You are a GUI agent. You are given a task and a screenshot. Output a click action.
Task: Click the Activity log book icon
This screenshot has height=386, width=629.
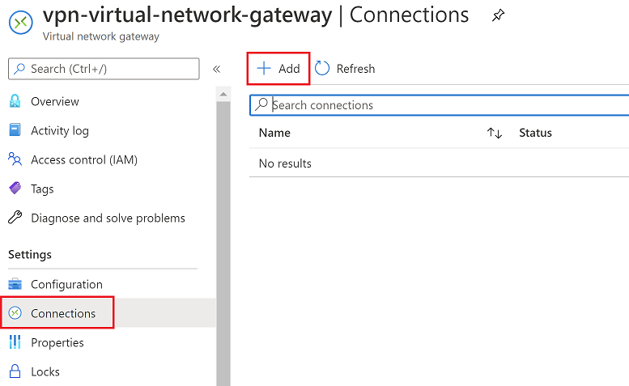pos(15,129)
